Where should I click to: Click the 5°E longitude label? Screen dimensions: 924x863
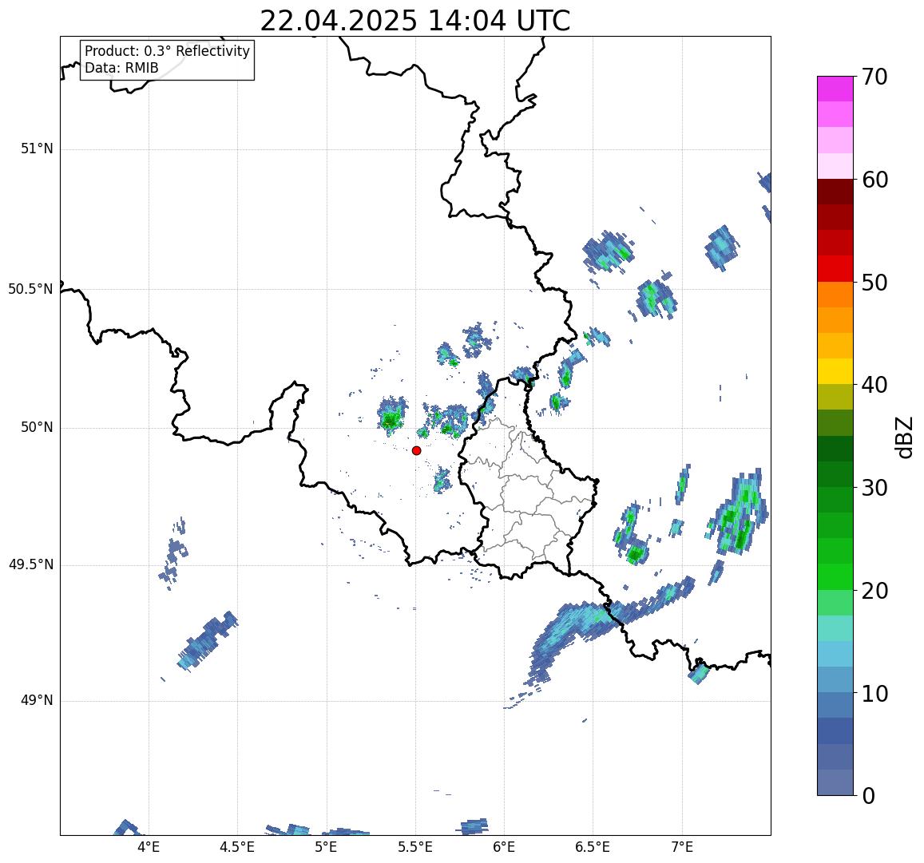[x=326, y=847]
